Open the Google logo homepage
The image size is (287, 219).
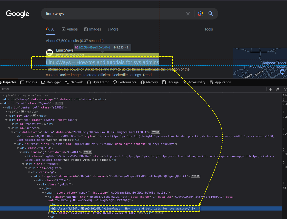coord(17,14)
